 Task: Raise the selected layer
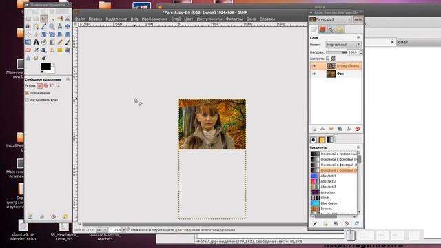point(322,129)
